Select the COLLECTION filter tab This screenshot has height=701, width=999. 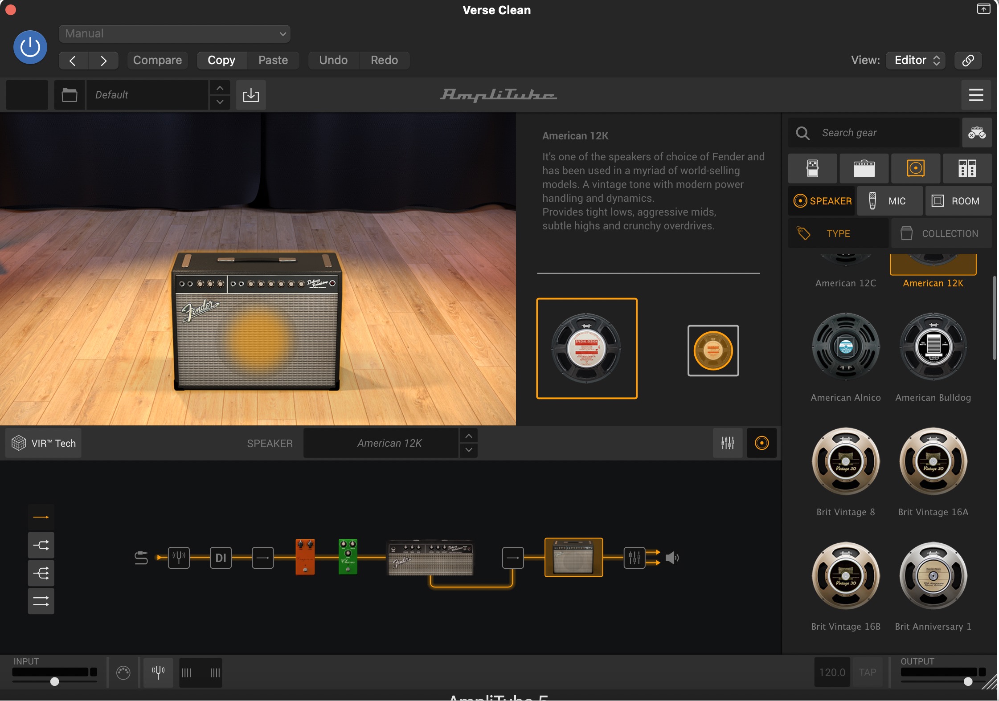pos(942,233)
